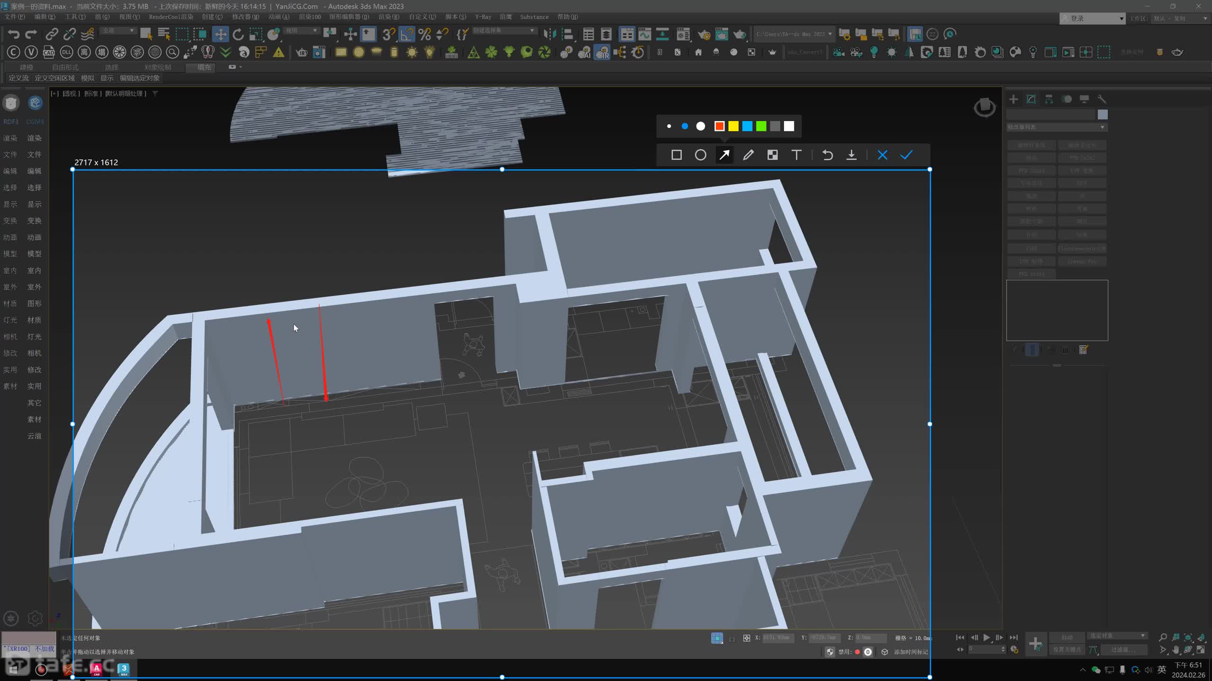
Task: Click the object color swatch in modify panel
Action: point(1103,114)
